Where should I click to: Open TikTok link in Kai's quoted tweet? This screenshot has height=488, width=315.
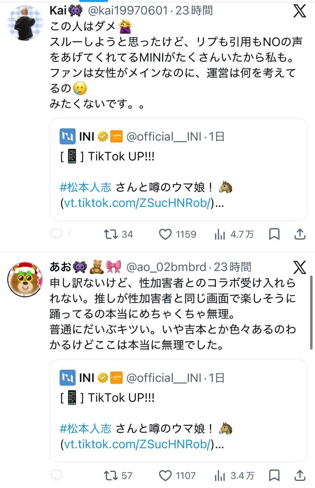tap(137, 203)
